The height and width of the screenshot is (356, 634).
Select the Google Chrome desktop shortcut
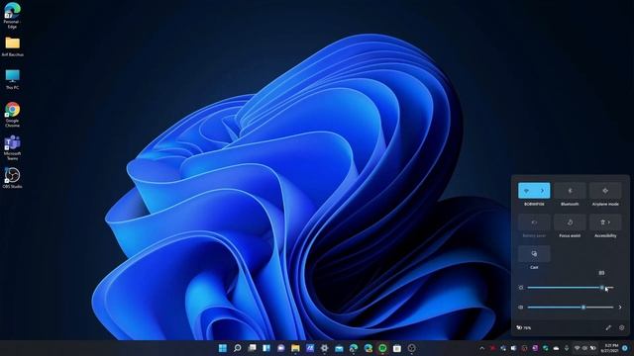tap(13, 115)
